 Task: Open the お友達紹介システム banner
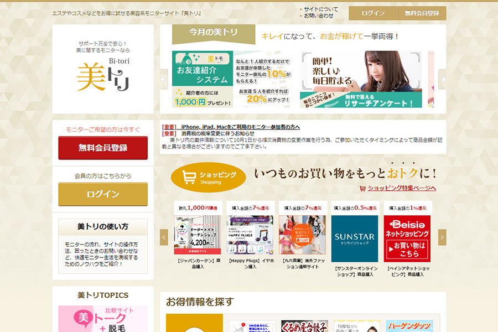pos(232,79)
